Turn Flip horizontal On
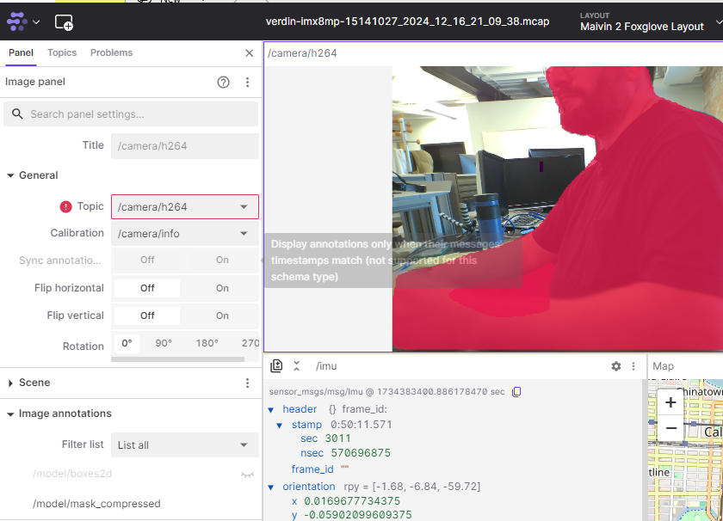The image size is (723, 521). coord(222,288)
